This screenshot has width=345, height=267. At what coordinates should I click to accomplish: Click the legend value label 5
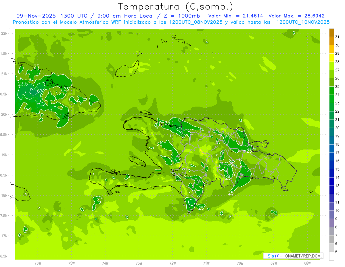pyautogui.click(x=336, y=252)
